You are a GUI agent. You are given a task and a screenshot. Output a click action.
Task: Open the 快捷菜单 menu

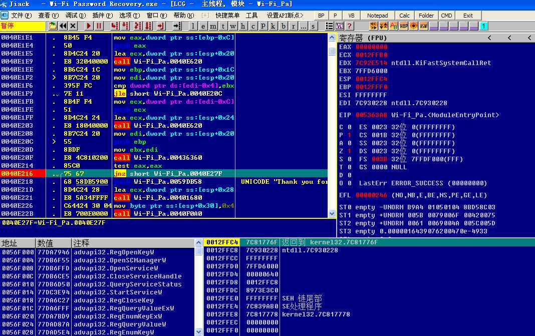click(x=227, y=16)
